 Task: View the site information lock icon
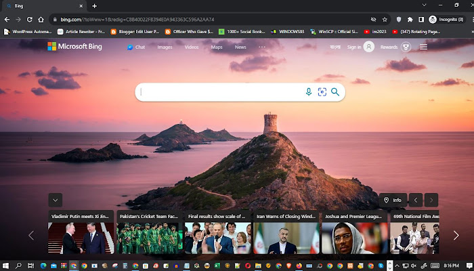click(x=55, y=20)
